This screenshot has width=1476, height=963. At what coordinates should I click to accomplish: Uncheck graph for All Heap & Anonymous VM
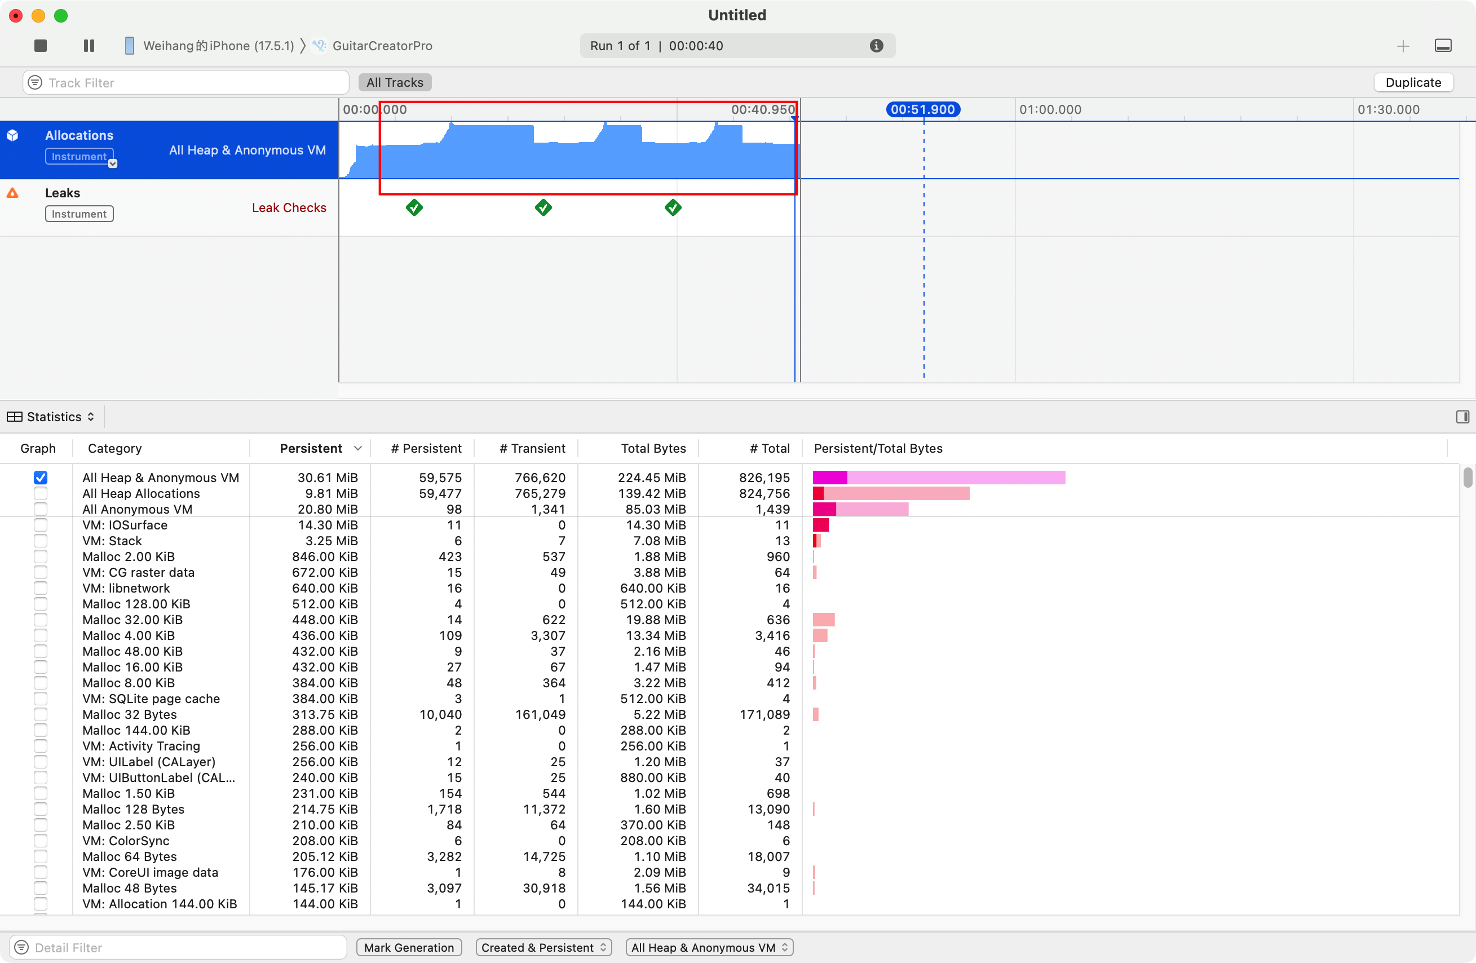point(41,478)
